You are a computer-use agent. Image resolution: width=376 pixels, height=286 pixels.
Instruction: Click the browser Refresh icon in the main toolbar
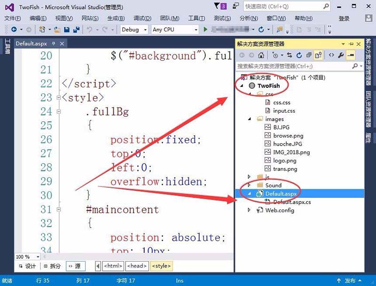[x=261, y=30]
